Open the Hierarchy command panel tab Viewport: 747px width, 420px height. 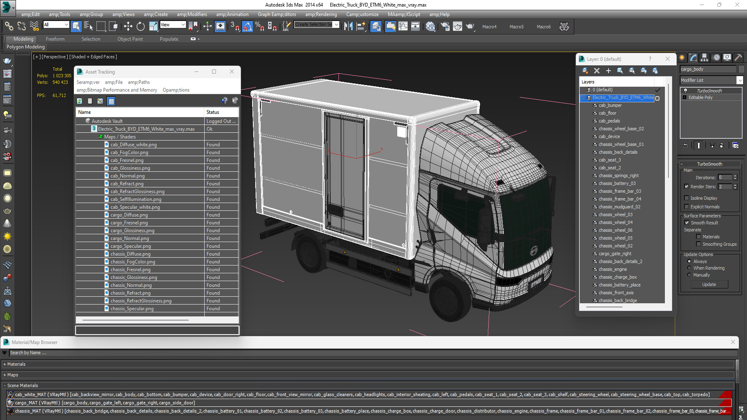[705, 58]
